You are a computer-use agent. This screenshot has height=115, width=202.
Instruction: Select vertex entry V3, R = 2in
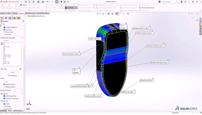tap(7, 47)
